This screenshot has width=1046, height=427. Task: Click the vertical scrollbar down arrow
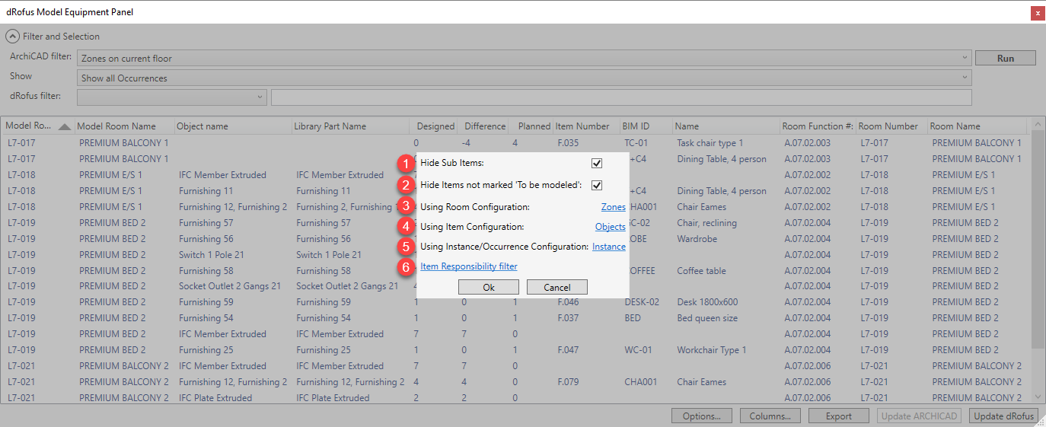point(1038,396)
